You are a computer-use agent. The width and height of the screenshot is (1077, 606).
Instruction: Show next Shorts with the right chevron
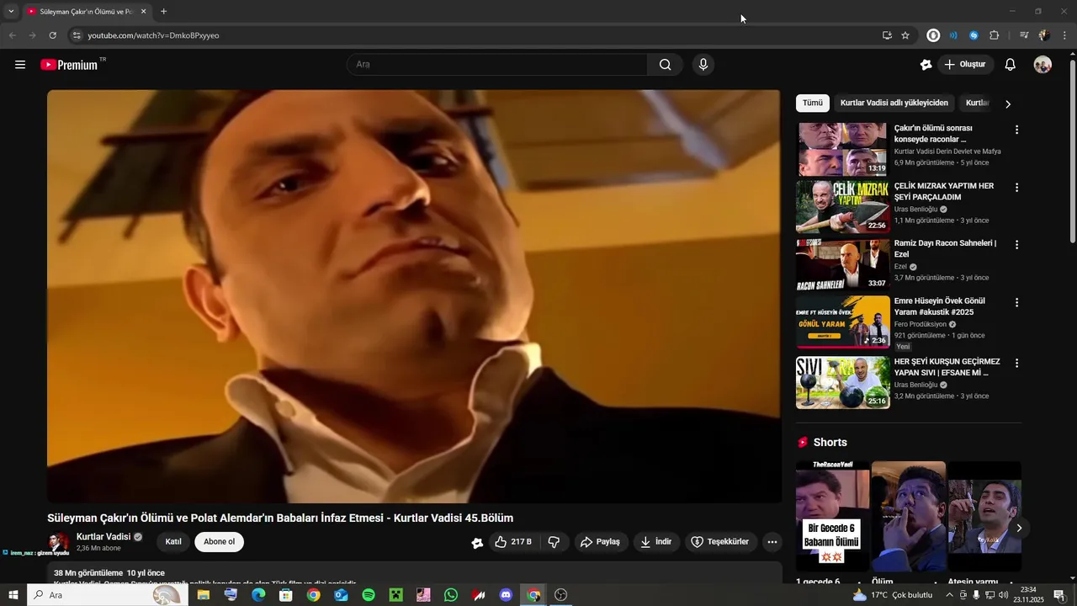(x=1019, y=528)
